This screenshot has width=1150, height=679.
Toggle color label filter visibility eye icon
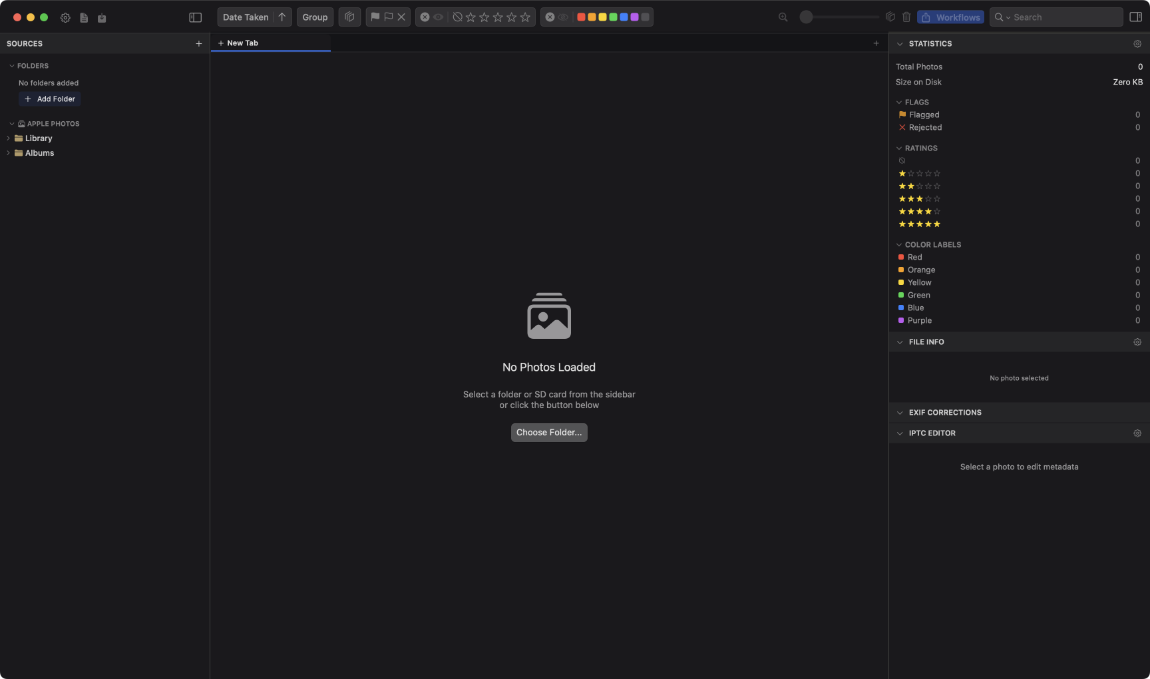point(564,17)
